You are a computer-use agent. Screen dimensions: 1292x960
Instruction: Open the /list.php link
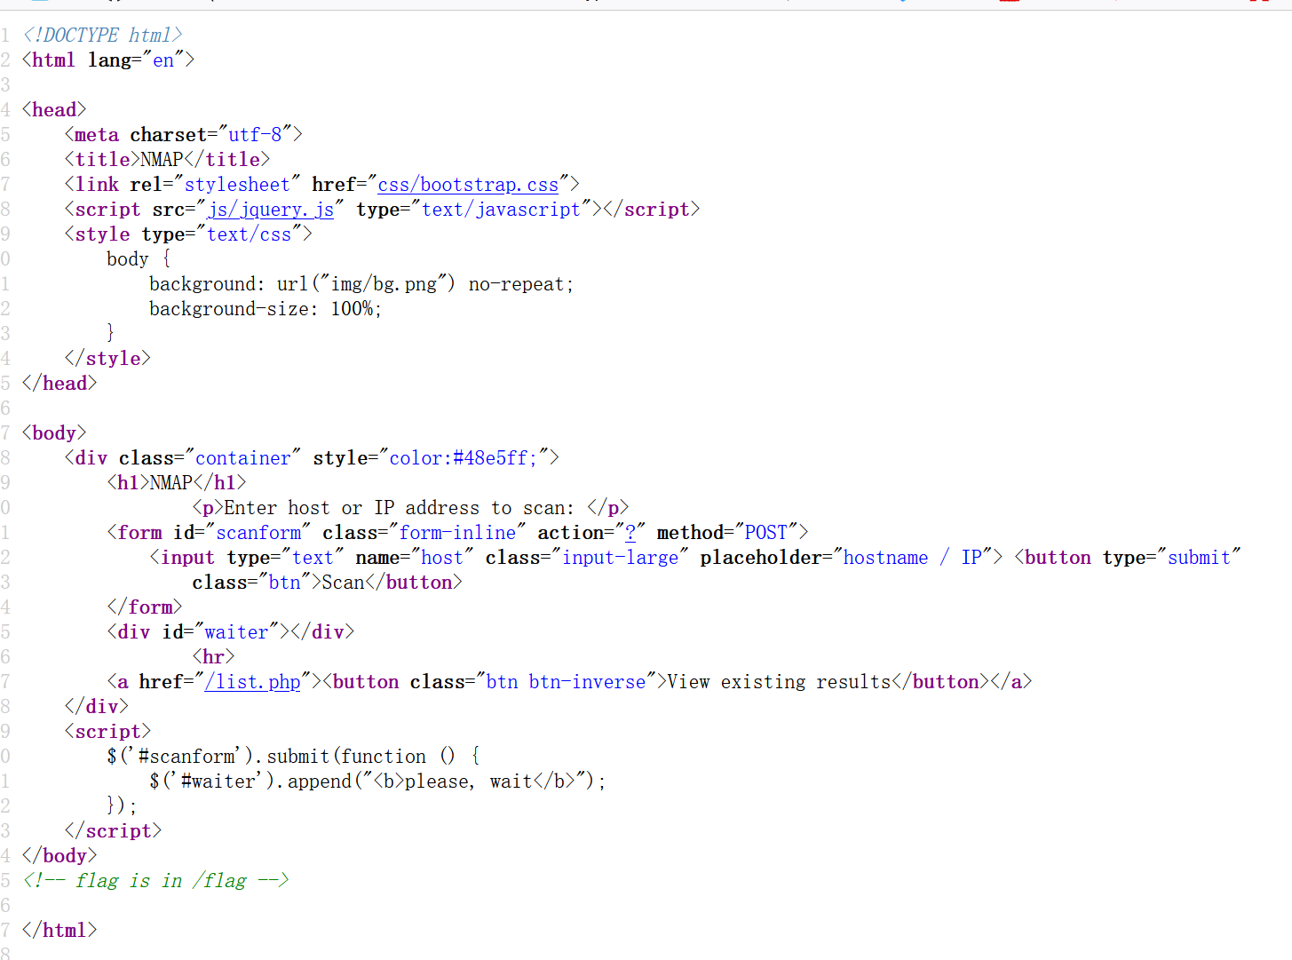(253, 682)
